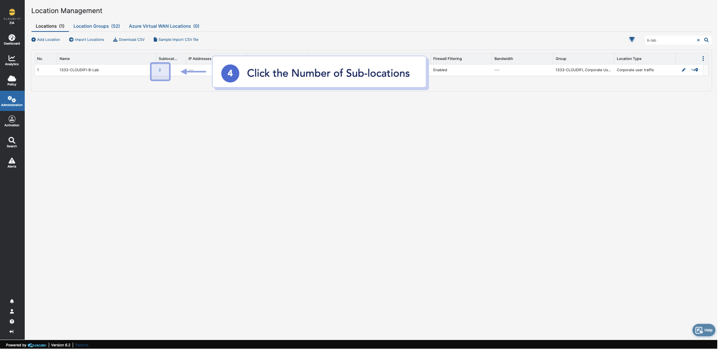718x349 pixels.
Task: Click the notifications bell icon in sidebar
Action: [x=12, y=301]
